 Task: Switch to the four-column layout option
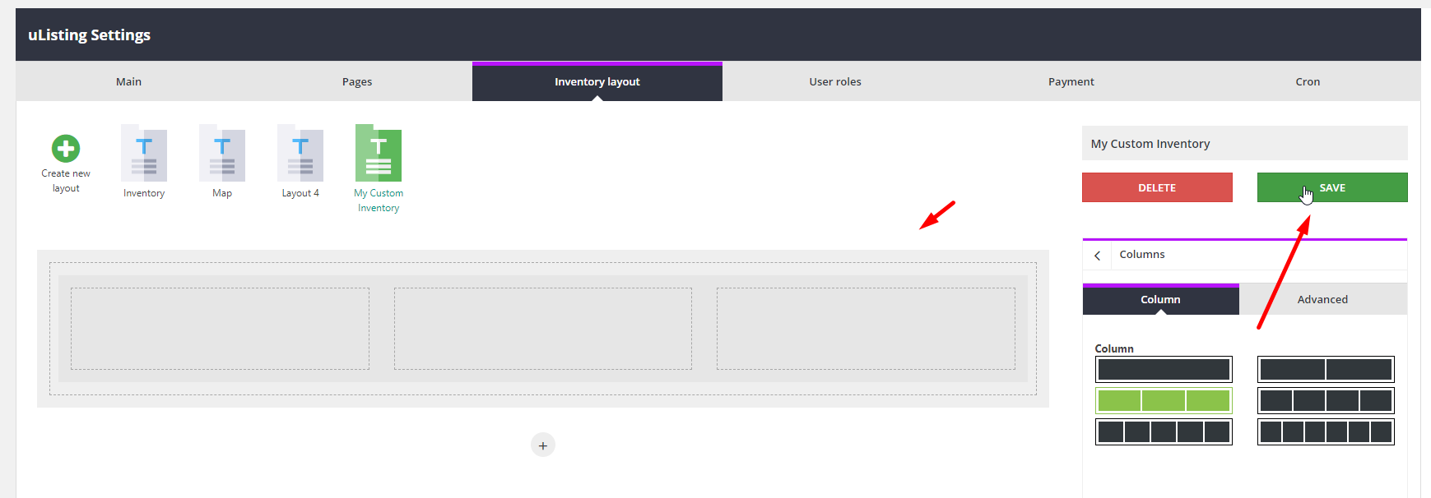[x=1326, y=401]
